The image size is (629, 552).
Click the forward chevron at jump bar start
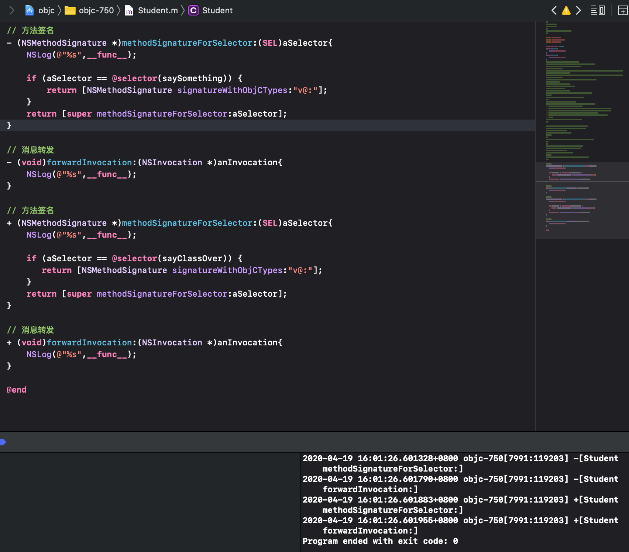(12, 10)
